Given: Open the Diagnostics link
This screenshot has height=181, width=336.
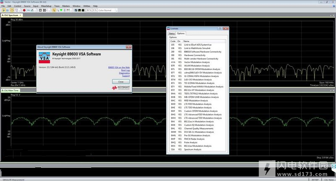Looking at the screenshot, I should (124, 73).
